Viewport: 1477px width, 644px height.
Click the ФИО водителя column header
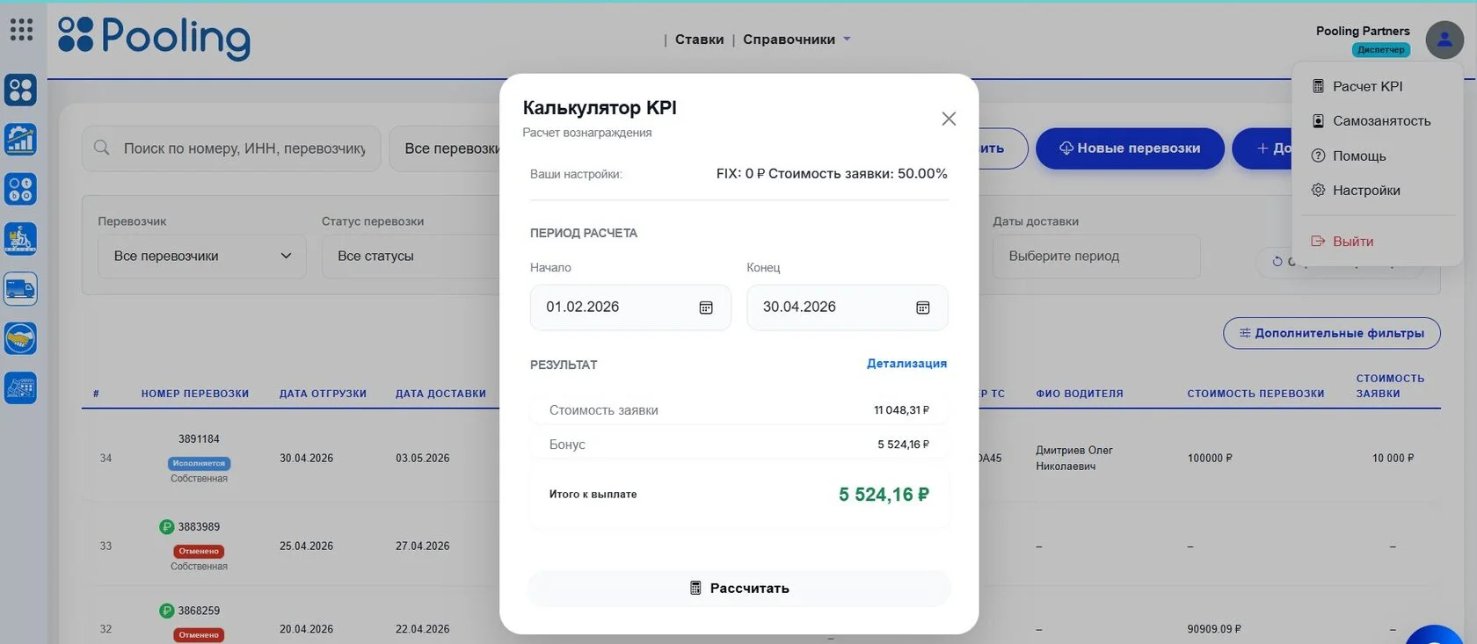1080,394
